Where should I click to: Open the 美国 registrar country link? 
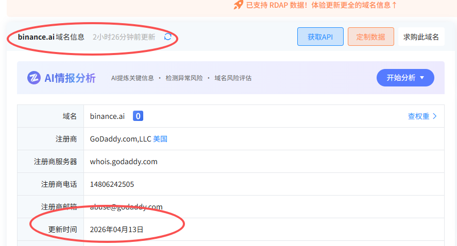160,139
